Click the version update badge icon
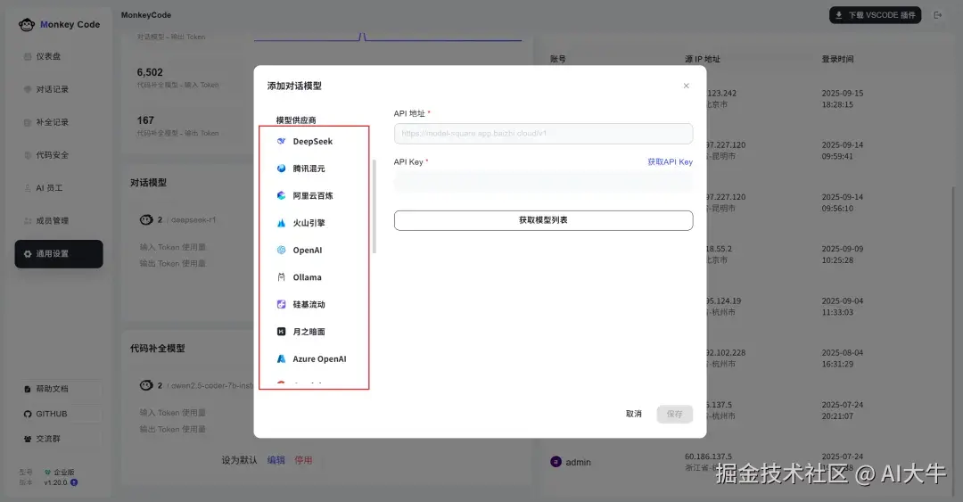Image resolution: width=963 pixels, height=502 pixels. pyautogui.click(x=74, y=482)
